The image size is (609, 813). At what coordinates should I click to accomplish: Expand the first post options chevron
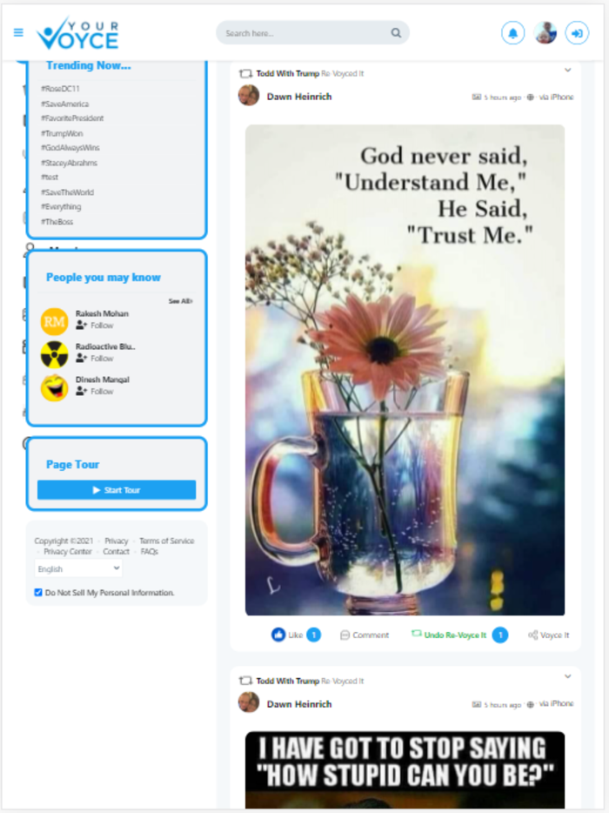[567, 70]
